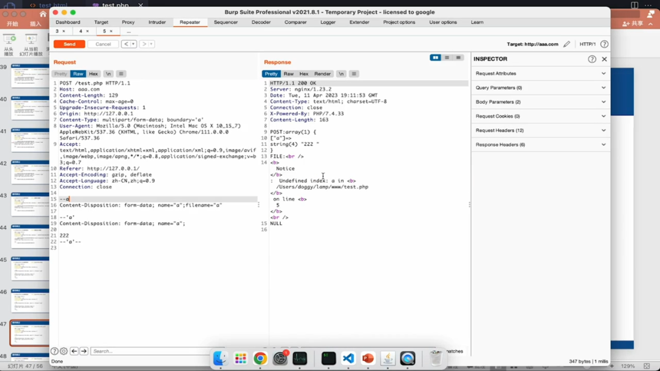The height and width of the screenshot is (371, 660).
Task: Go to previous search match arrow
Action: (74, 351)
